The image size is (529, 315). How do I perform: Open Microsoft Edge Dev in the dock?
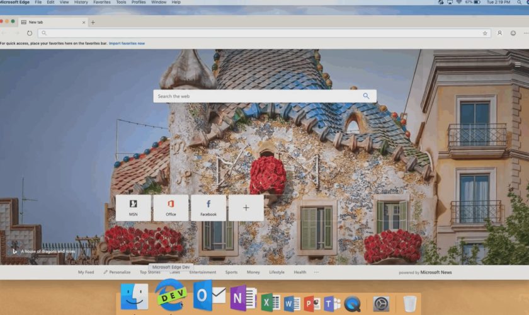171,296
